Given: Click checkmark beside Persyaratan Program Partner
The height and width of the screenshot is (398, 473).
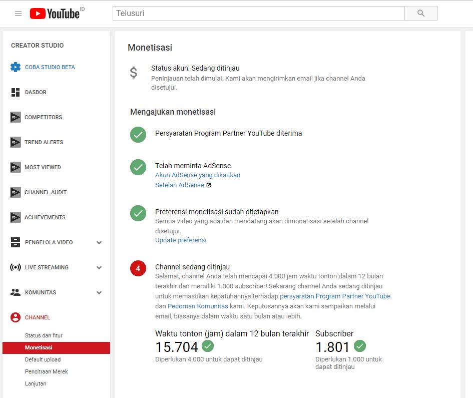Looking at the screenshot, I should click(x=138, y=135).
